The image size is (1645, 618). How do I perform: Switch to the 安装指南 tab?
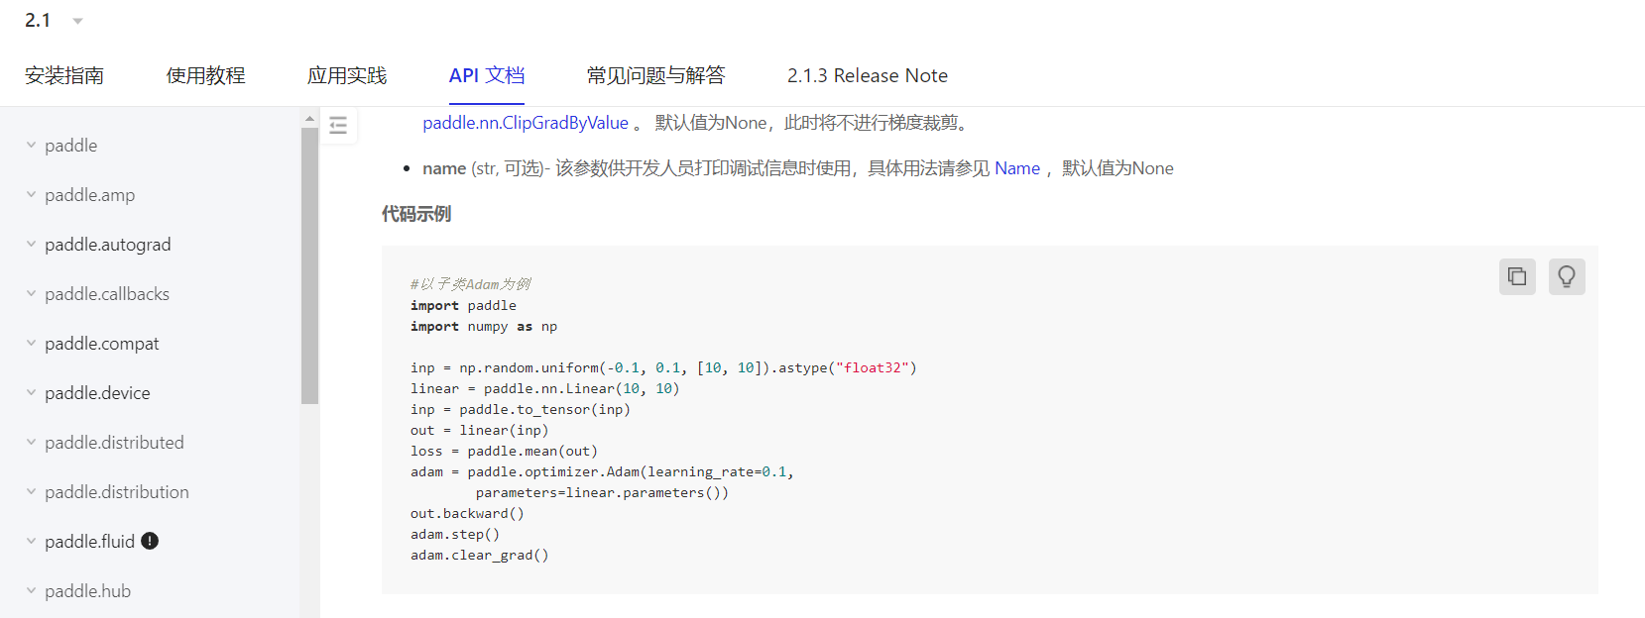(x=65, y=75)
